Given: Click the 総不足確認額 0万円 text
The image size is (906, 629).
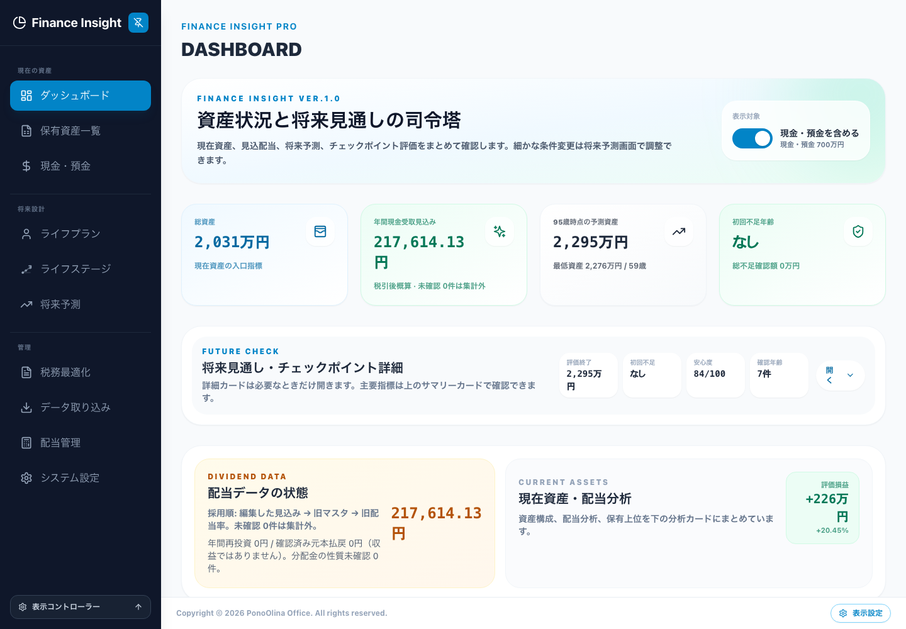Looking at the screenshot, I should tap(766, 266).
